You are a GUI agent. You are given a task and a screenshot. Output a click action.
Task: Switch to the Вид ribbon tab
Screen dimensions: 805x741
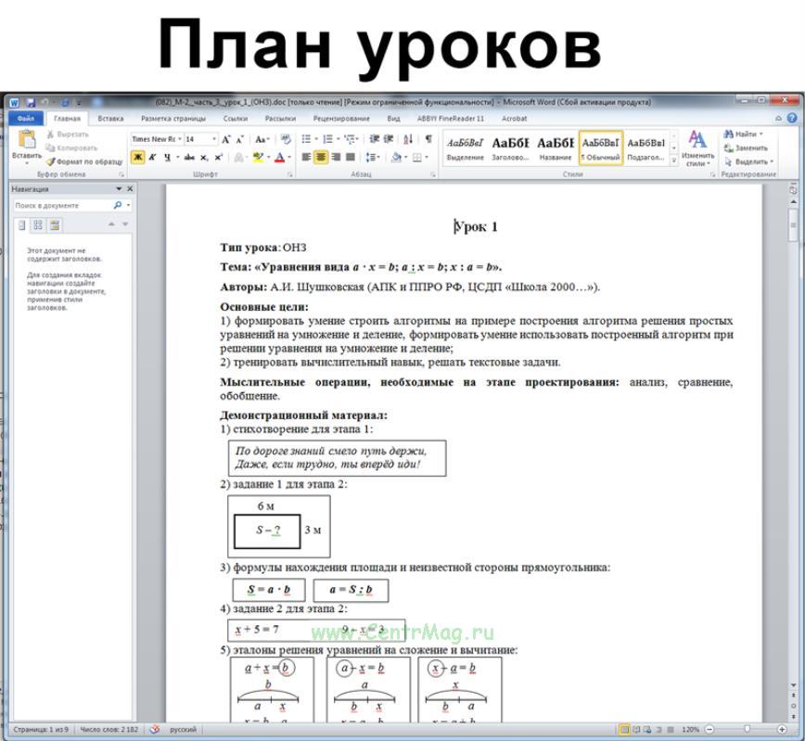pyautogui.click(x=394, y=118)
